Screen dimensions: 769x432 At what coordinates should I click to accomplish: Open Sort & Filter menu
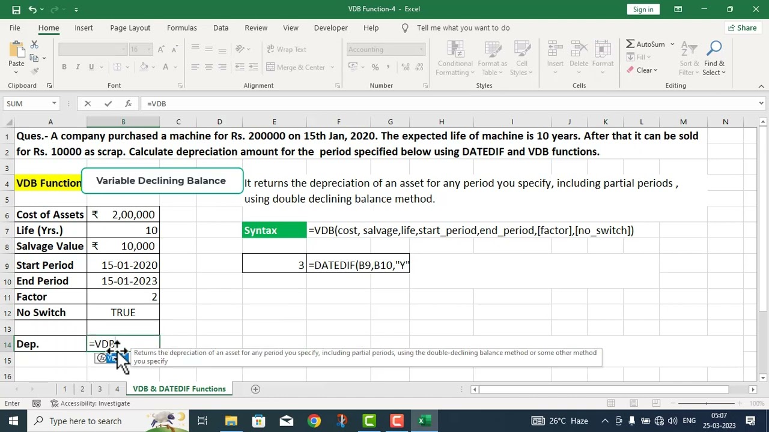pos(689,58)
